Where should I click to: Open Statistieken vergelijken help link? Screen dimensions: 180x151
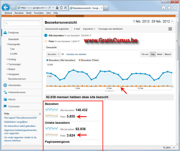click(x=16, y=122)
